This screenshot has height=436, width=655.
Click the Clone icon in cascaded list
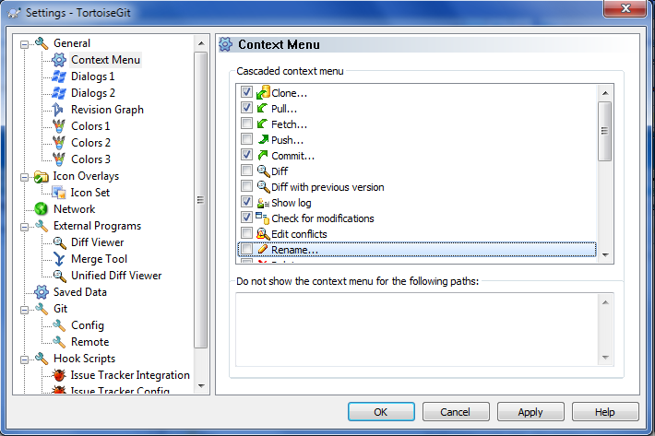tap(263, 92)
